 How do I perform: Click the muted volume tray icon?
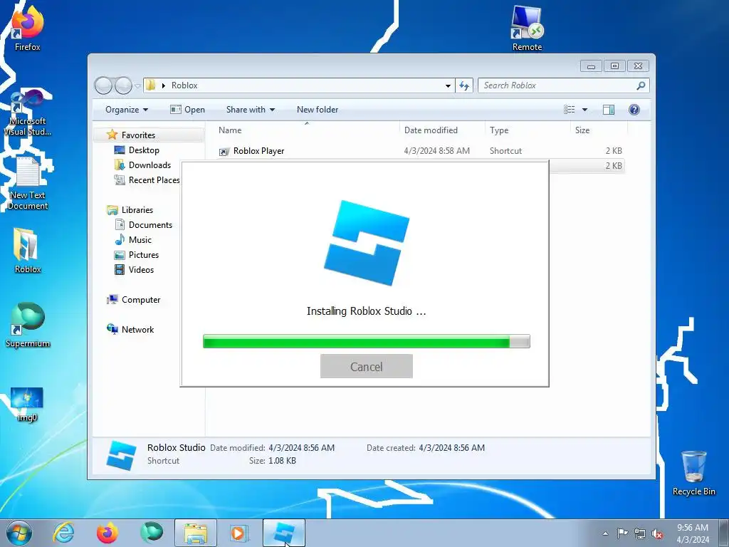coord(657,533)
